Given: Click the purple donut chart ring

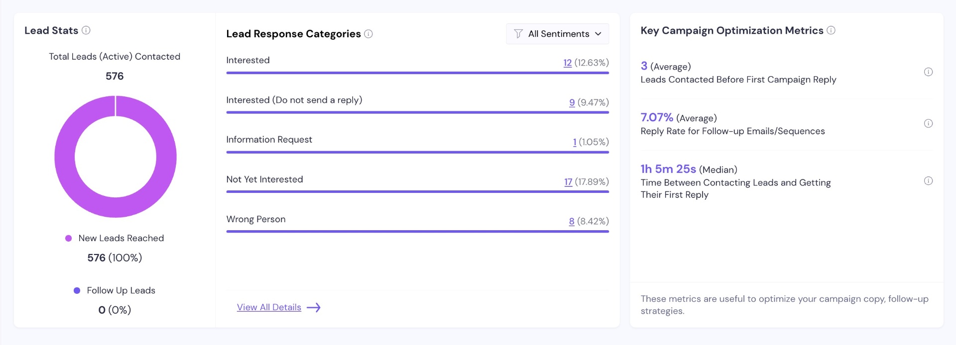Looking at the screenshot, I should tap(65, 157).
